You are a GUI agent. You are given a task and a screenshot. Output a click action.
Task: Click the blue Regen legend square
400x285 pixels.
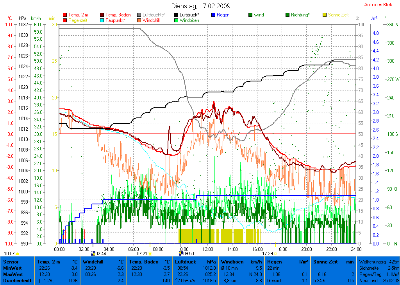pyautogui.click(x=213, y=15)
